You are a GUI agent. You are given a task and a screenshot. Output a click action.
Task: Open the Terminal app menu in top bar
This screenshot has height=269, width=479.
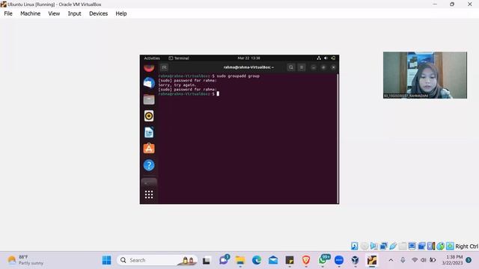pyautogui.click(x=179, y=58)
